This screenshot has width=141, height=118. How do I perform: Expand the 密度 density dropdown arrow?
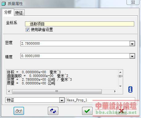point(132,43)
